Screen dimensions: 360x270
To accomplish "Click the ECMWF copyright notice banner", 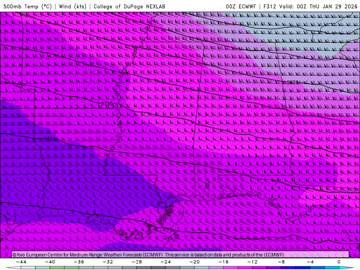I will coord(180,255).
